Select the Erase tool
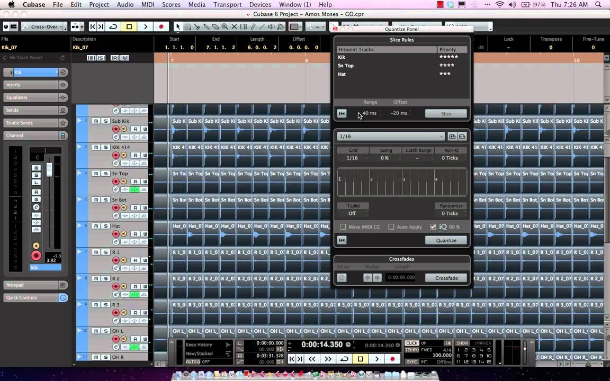The width and height of the screenshot is (610, 381). coord(216,26)
